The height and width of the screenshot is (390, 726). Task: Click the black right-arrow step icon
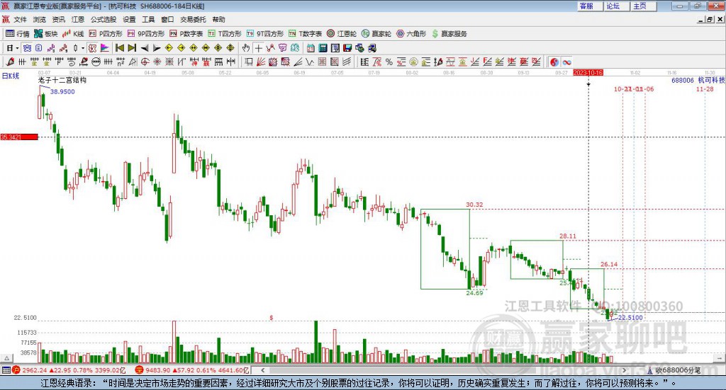pyautogui.click(x=157, y=48)
